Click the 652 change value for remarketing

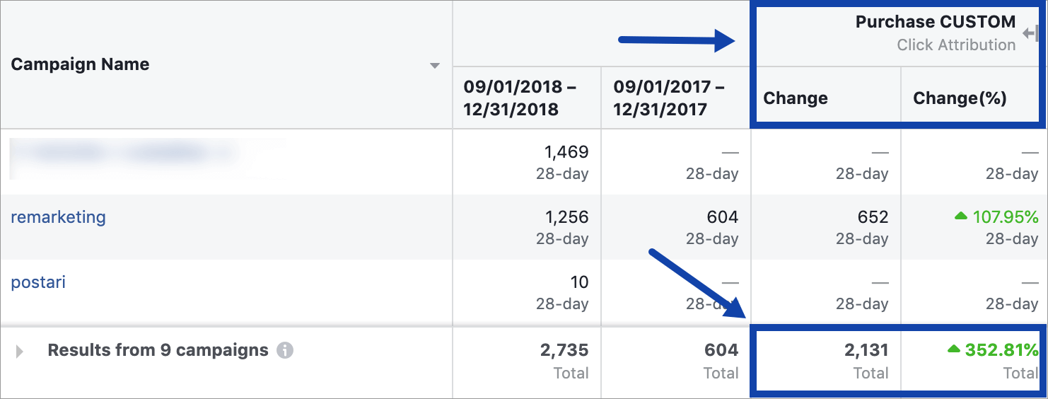[873, 217]
